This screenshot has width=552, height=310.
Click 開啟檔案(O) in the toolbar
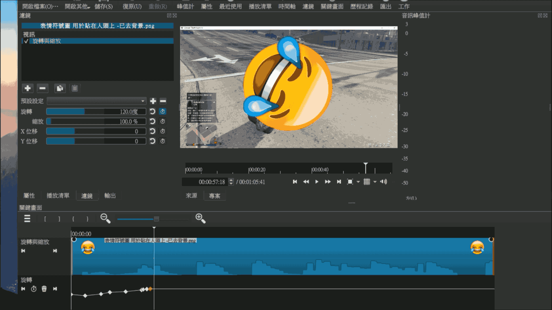pyautogui.click(x=40, y=6)
